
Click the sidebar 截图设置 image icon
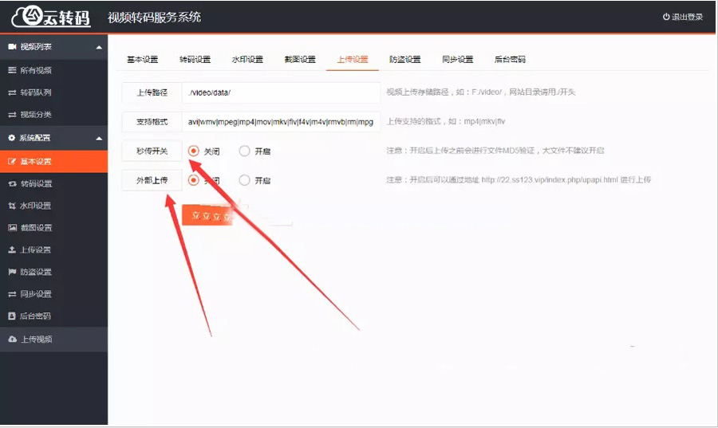[x=12, y=228]
